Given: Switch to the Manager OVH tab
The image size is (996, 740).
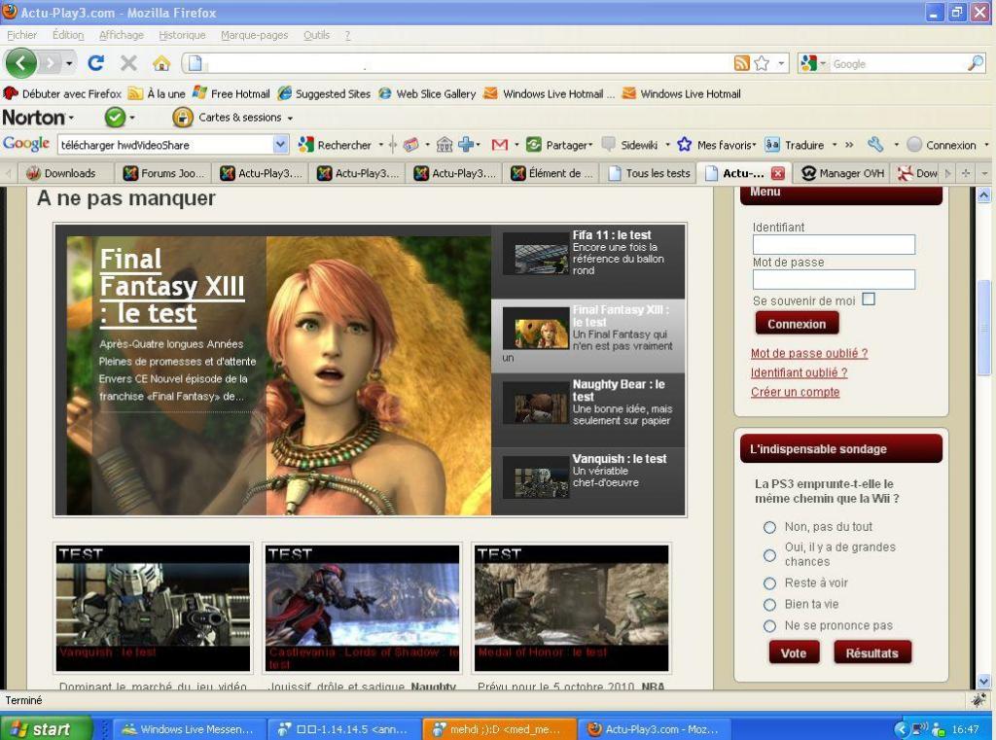Looking at the screenshot, I should [843, 173].
